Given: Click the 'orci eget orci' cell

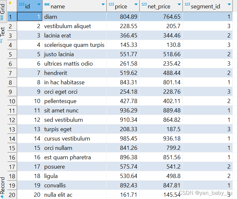Looking at the screenshot, I should pos(74,92).
